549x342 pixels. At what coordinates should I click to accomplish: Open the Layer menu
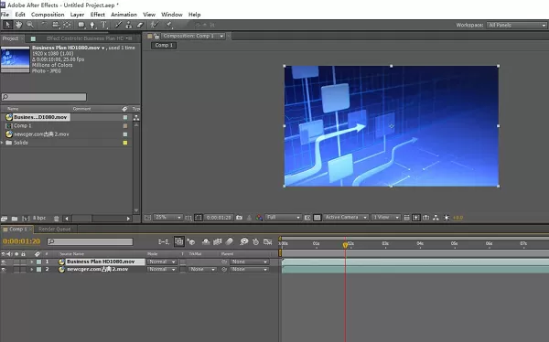pyautogui.click(x=77, y=15)
